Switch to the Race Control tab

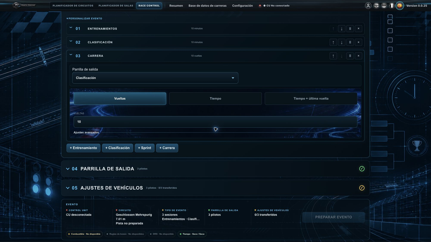(x=149, y=6)
